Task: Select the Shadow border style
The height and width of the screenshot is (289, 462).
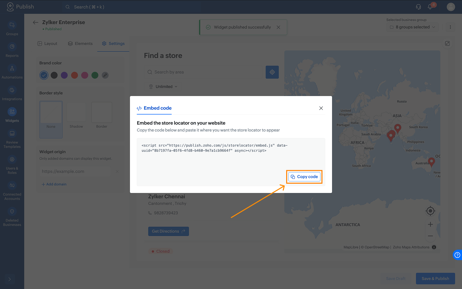Action: tap(76, 116)
